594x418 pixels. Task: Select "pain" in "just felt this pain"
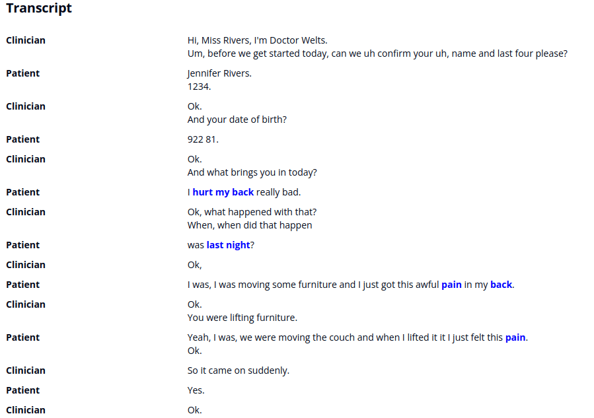point(515,337)
